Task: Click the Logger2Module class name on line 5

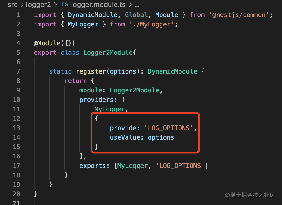Action: 108,53
